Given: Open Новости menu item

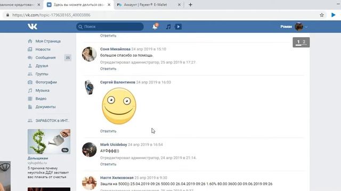Looking at the screenshot, I should pyautogui.click(x=43, y=49).
